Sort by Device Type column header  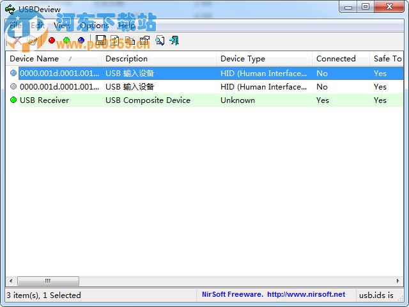(264, 59)
